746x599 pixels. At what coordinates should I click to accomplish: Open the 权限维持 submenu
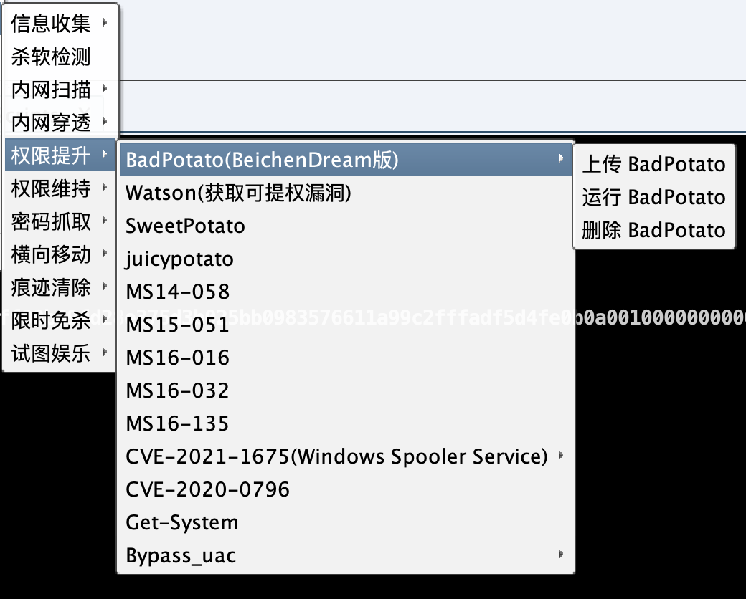click(60, 188)
